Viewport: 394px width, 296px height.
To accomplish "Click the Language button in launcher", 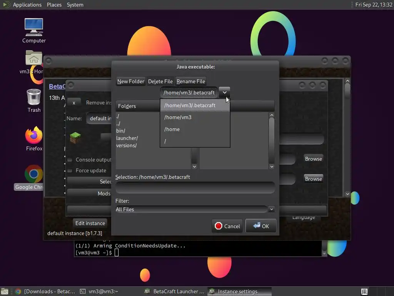I will [x=304, y=218].
